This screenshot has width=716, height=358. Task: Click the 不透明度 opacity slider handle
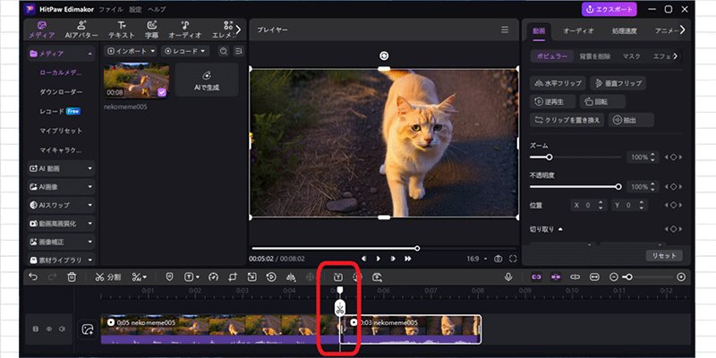coord(618,187)
